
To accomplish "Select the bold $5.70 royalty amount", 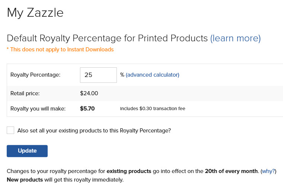I will pyautogui.click(x=88, y=109).
